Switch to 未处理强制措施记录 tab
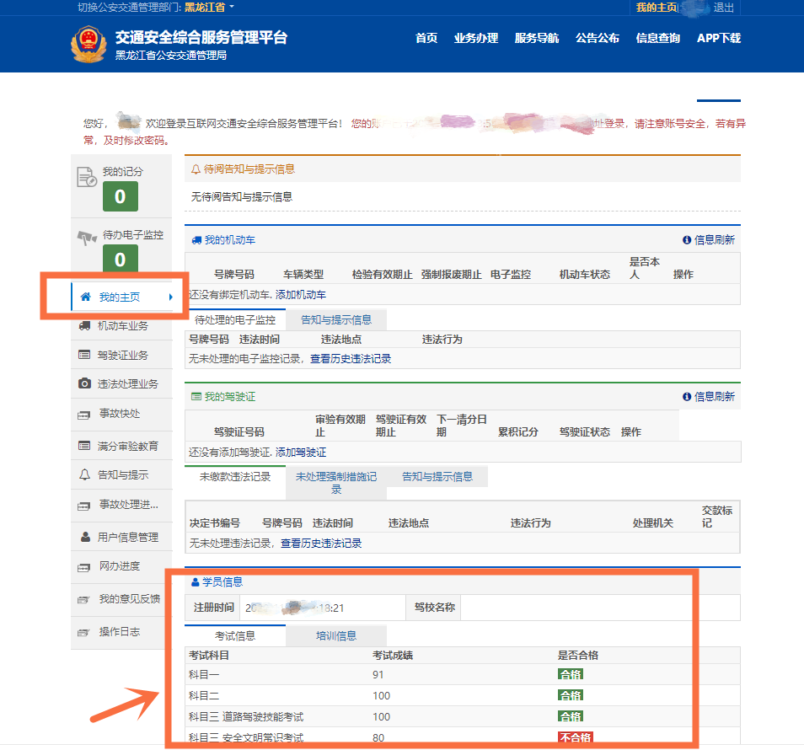804x750 pixels. click(335, 482)
